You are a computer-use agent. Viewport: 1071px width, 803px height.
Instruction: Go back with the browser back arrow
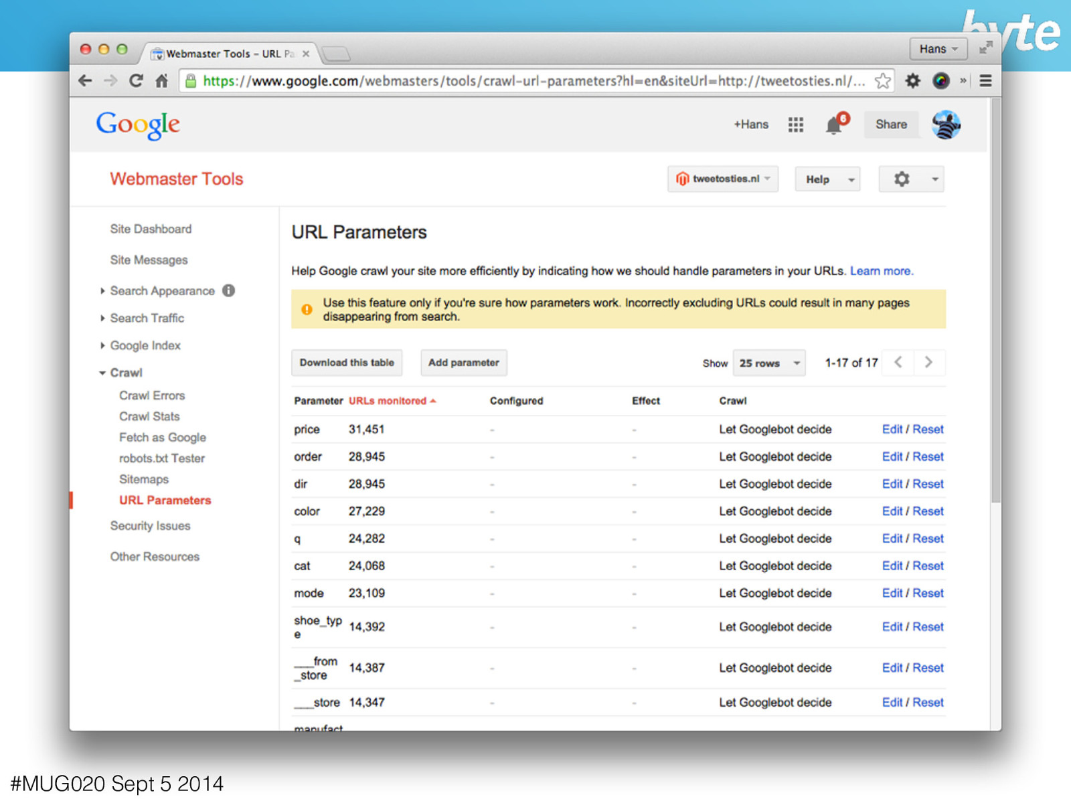pyautogui.click(x=85, y=81)
